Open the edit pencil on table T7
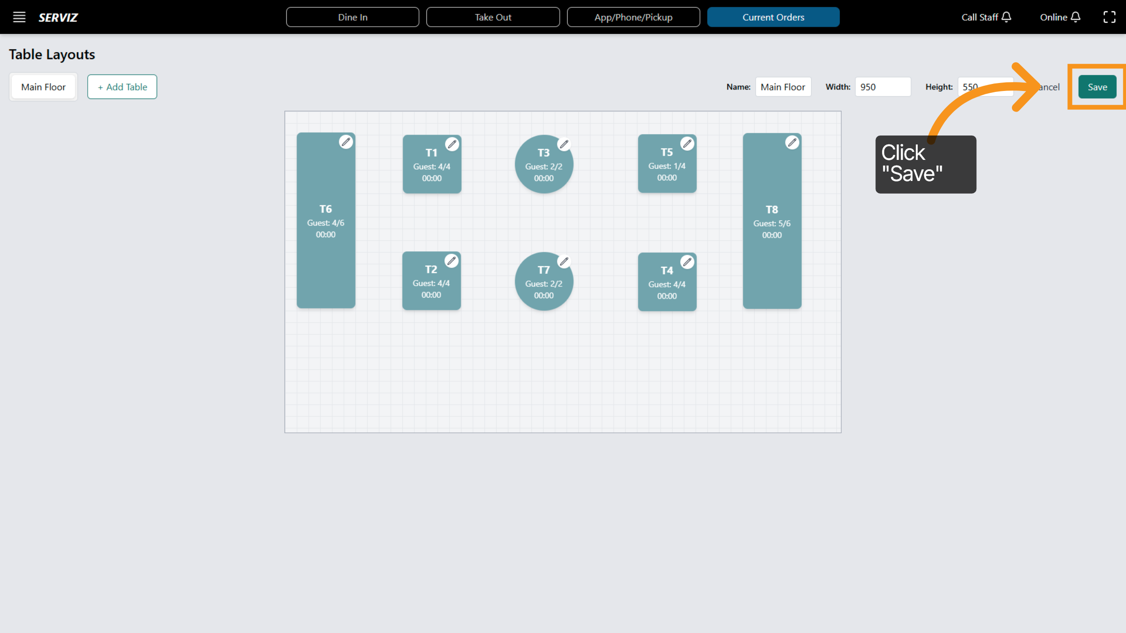This screenshot has height=633, width=1126. (x=564, y=262)
